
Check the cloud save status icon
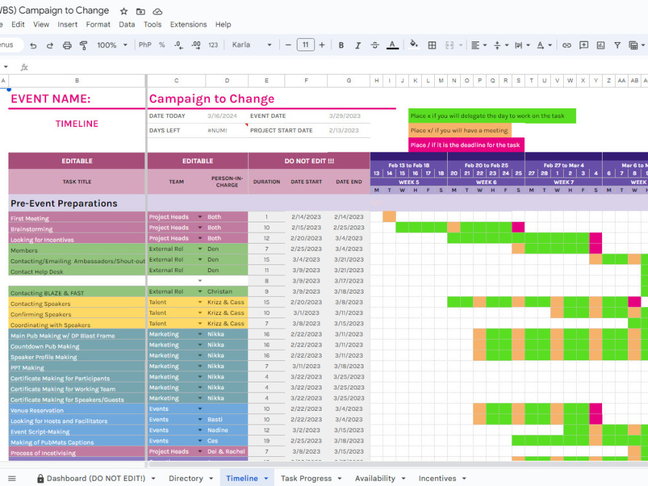(157, 11)
